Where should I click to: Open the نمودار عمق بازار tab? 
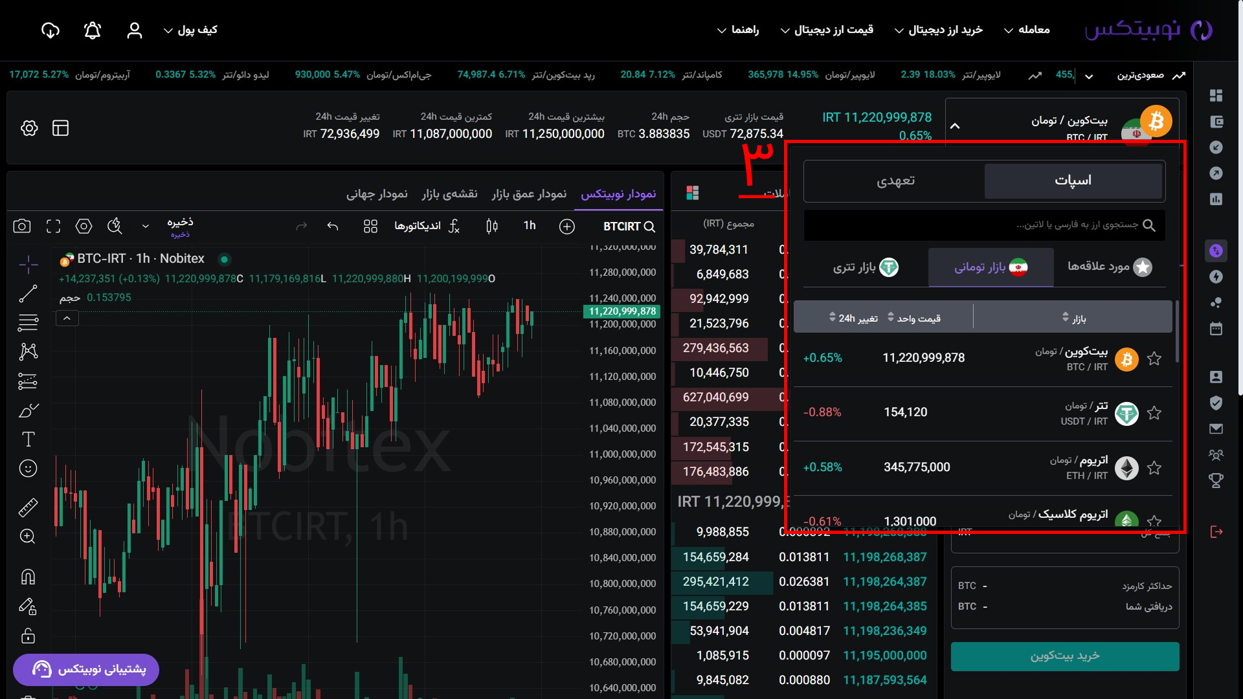click(x=529, y=194)
